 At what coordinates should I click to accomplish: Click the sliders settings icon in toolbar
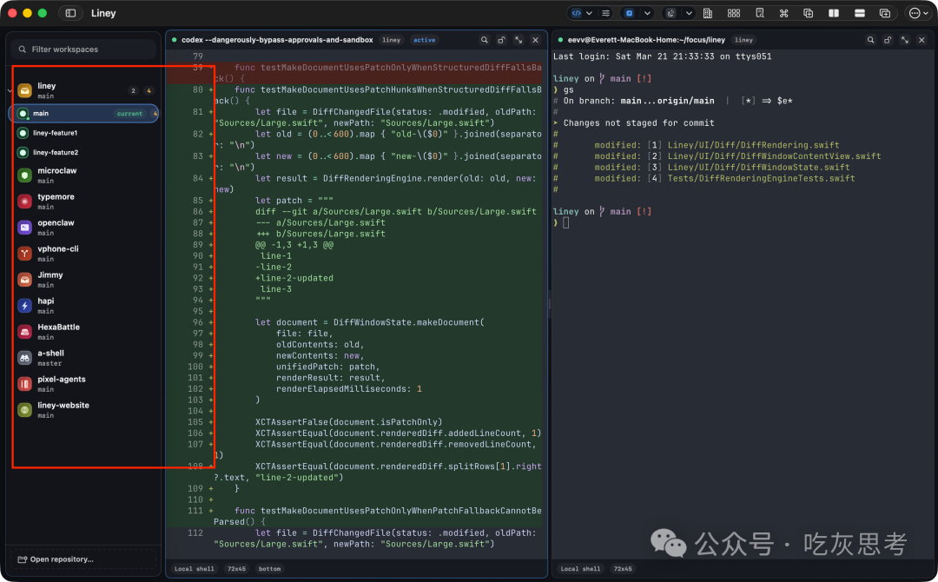click(x=606, y=13)
